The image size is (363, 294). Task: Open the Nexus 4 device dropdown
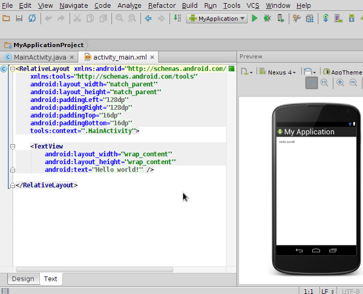click(x=278, y=72)
